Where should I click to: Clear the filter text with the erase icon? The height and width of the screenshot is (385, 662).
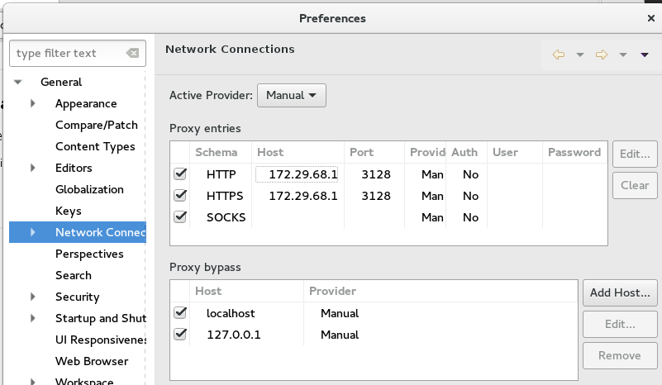tap(132, 53)
